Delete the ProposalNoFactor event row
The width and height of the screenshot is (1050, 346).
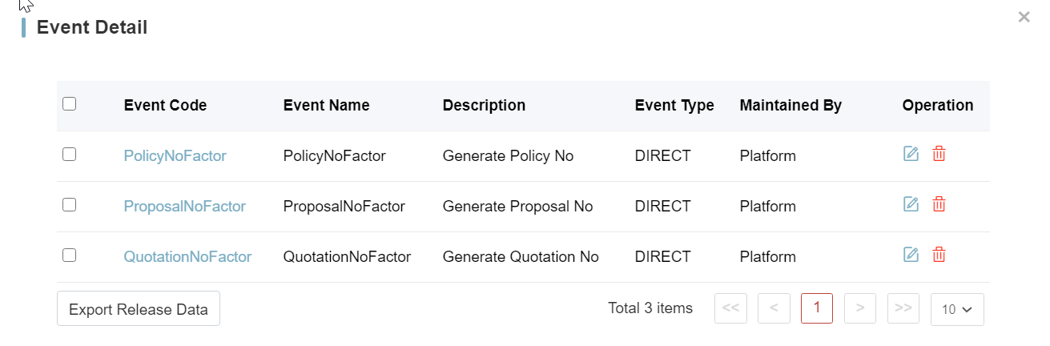(x=939, y=205)
